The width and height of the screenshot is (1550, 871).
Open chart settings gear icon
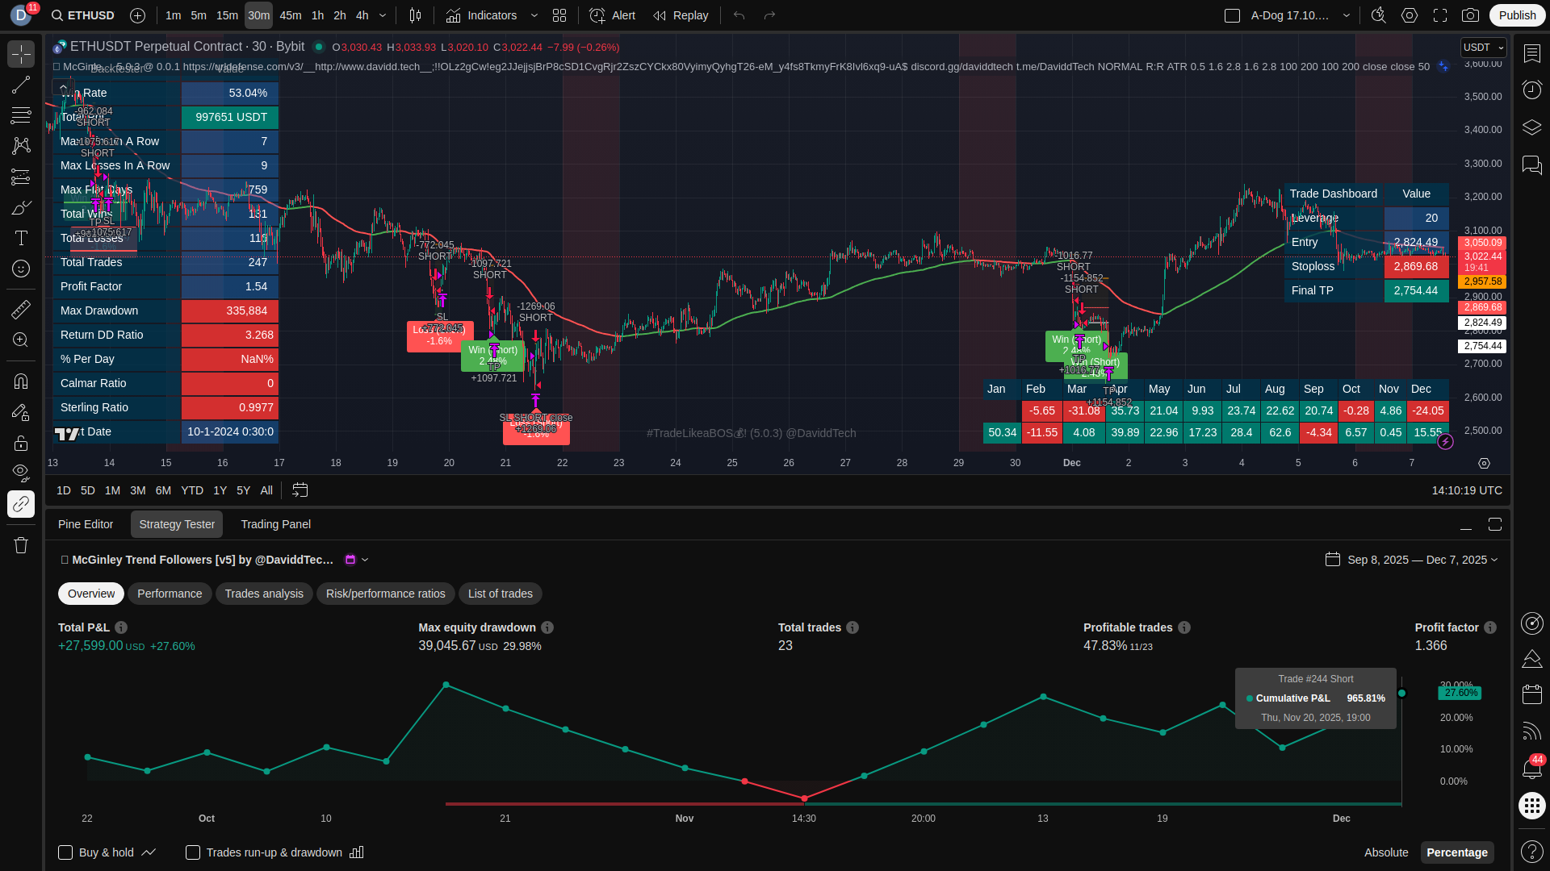1410,15
